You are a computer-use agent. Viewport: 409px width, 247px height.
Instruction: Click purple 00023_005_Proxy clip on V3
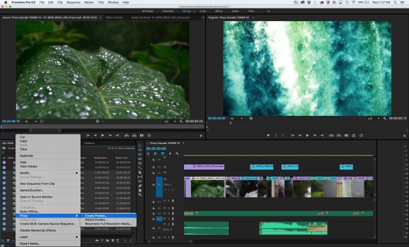pos(204,166)
